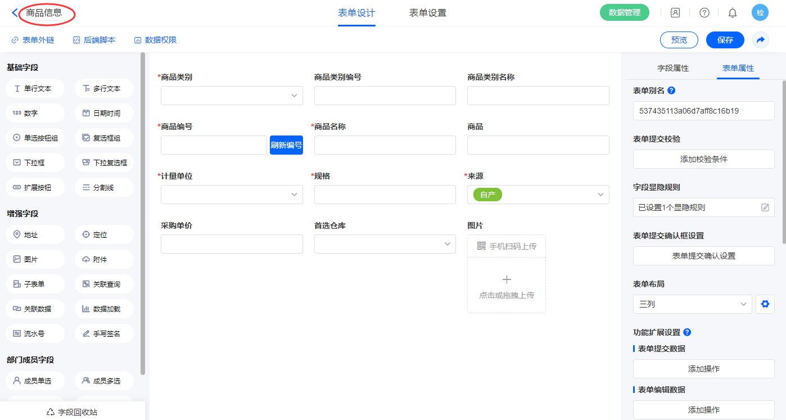The width and height of the screenshot is (786, 420).
Task: Click the 表单别名 help icon
Action: coord(671,91)
